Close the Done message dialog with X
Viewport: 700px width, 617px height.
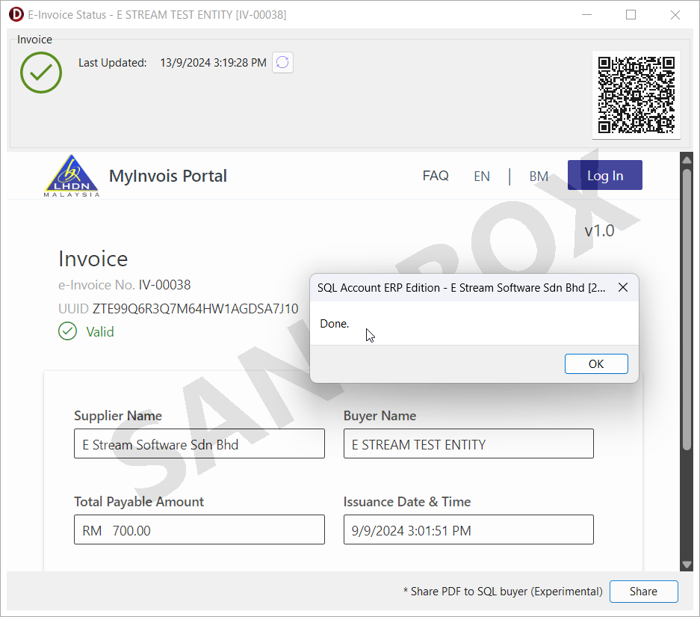click(x=622, y=288)
